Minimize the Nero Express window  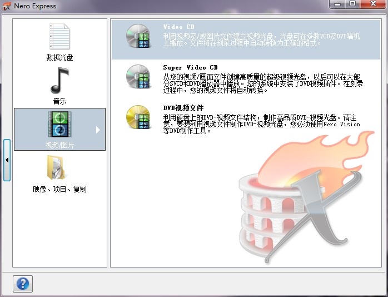point(337,4)
